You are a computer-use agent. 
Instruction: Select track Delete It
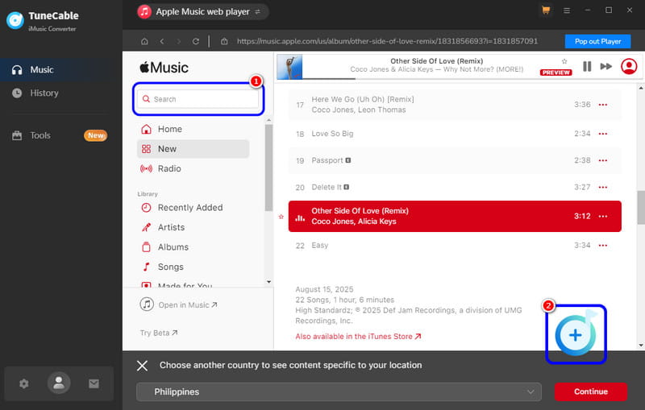click(455, 187)
